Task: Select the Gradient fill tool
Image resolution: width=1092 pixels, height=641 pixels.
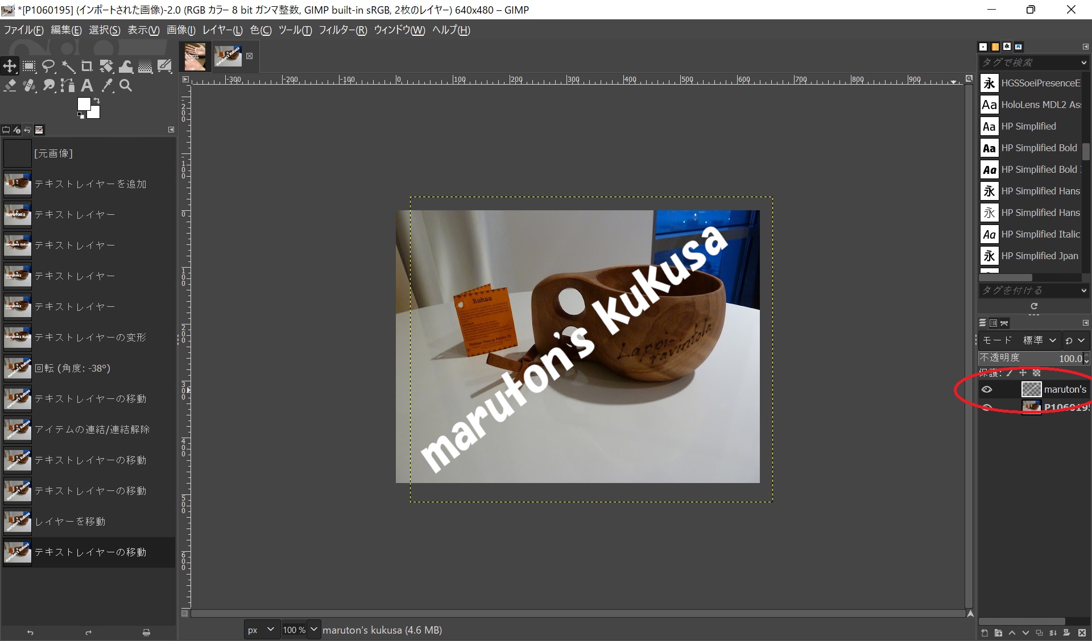Action: click(145, 66)
